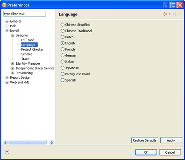Choose the Dutch radio button

[x=63, y=37]
